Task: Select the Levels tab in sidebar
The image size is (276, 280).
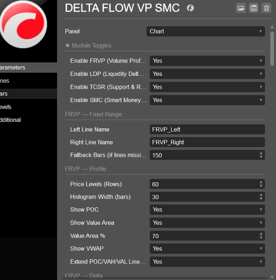Action: [x=29, y=107]
